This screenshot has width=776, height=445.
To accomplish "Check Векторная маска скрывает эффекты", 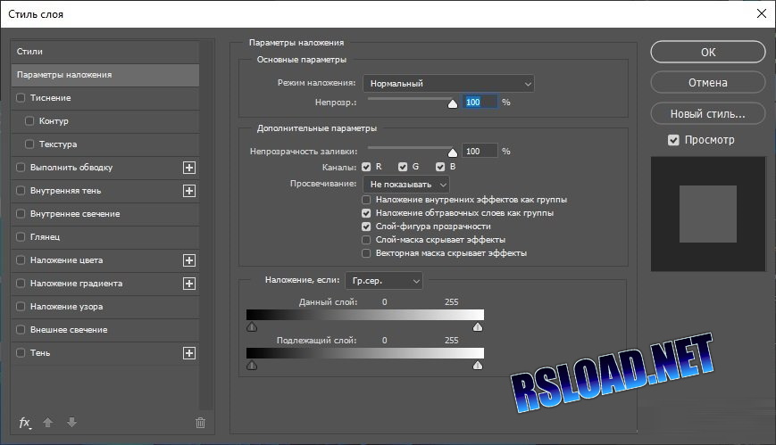I will click(x=366, y=253).
